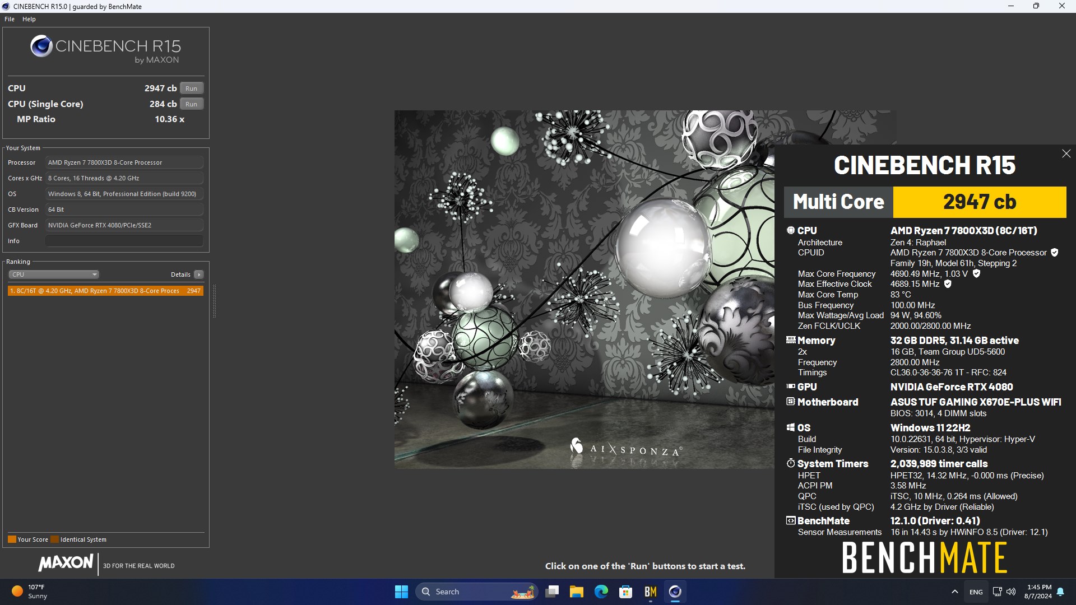
Task: Open the clock showing 1:45 PM
Action: click(1038, 592)
